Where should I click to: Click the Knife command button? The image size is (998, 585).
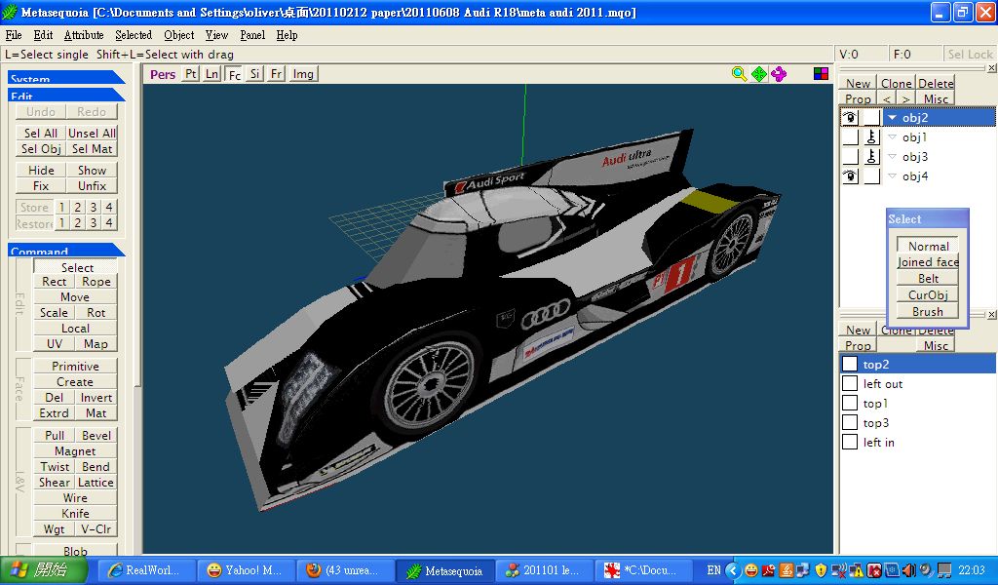point(75,513)
